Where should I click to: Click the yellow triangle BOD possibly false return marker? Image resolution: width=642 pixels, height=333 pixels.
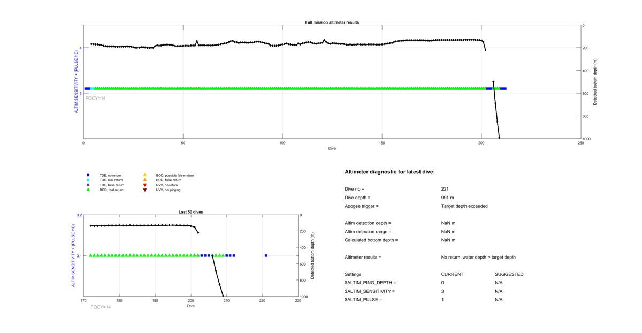tap(145, 175)
